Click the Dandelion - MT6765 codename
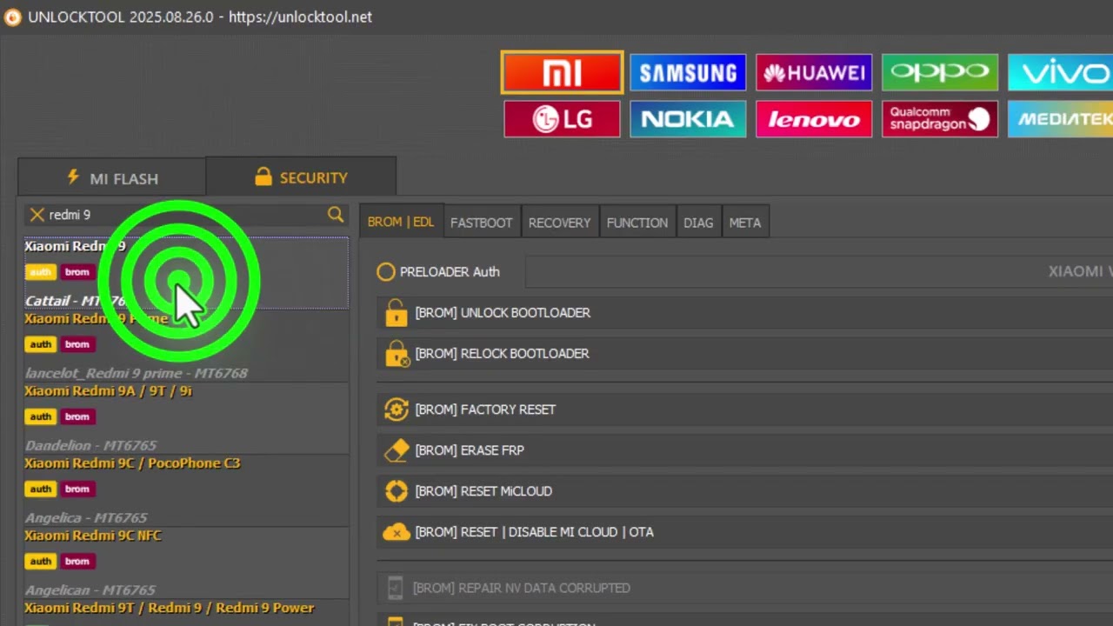Screen dimensions: 1113x626 pos(90,445)
